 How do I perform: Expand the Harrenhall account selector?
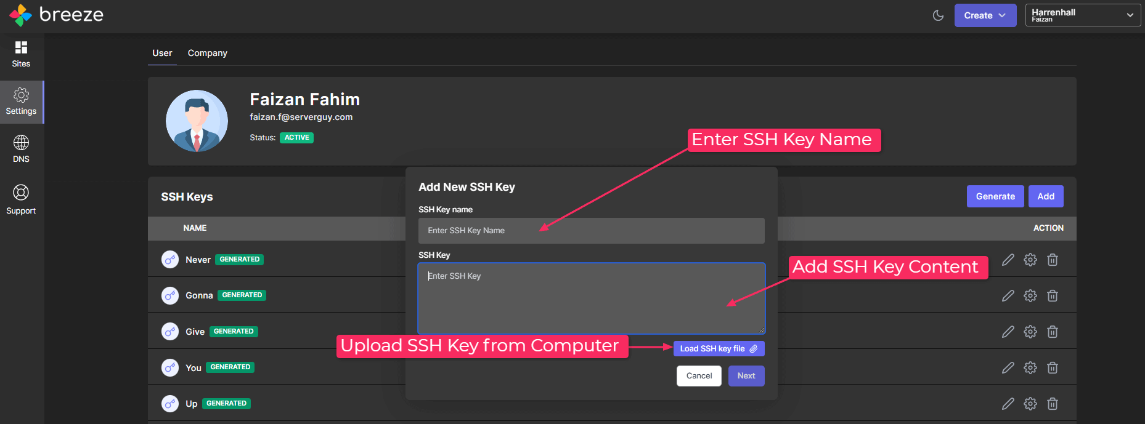1082,15
